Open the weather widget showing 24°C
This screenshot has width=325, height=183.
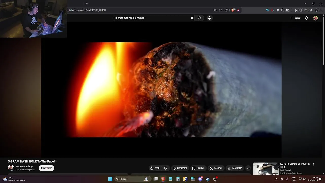(x=14, y=179)
